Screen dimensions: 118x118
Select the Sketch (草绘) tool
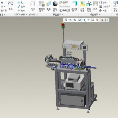11,6
